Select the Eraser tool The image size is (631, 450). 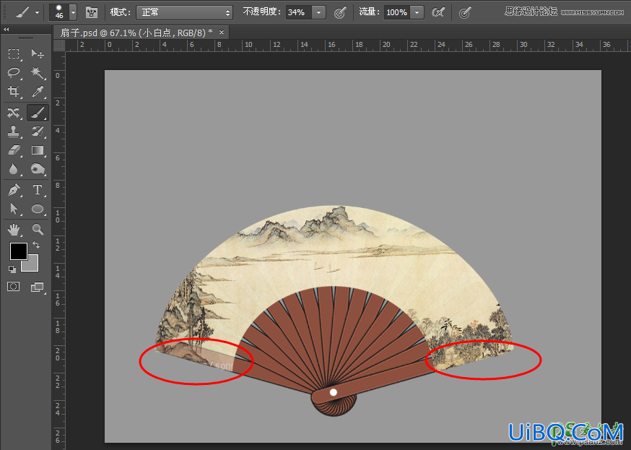(x=14, y=150)
